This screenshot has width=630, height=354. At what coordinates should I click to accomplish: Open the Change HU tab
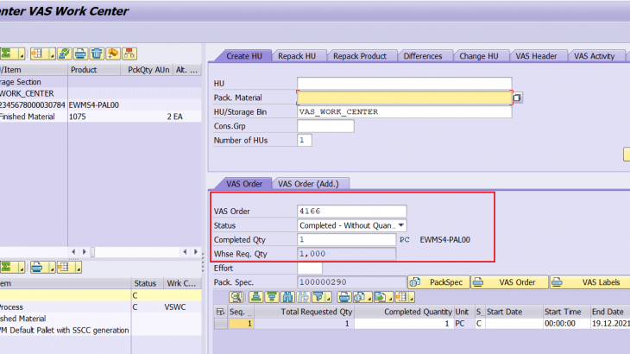point(478,56)
